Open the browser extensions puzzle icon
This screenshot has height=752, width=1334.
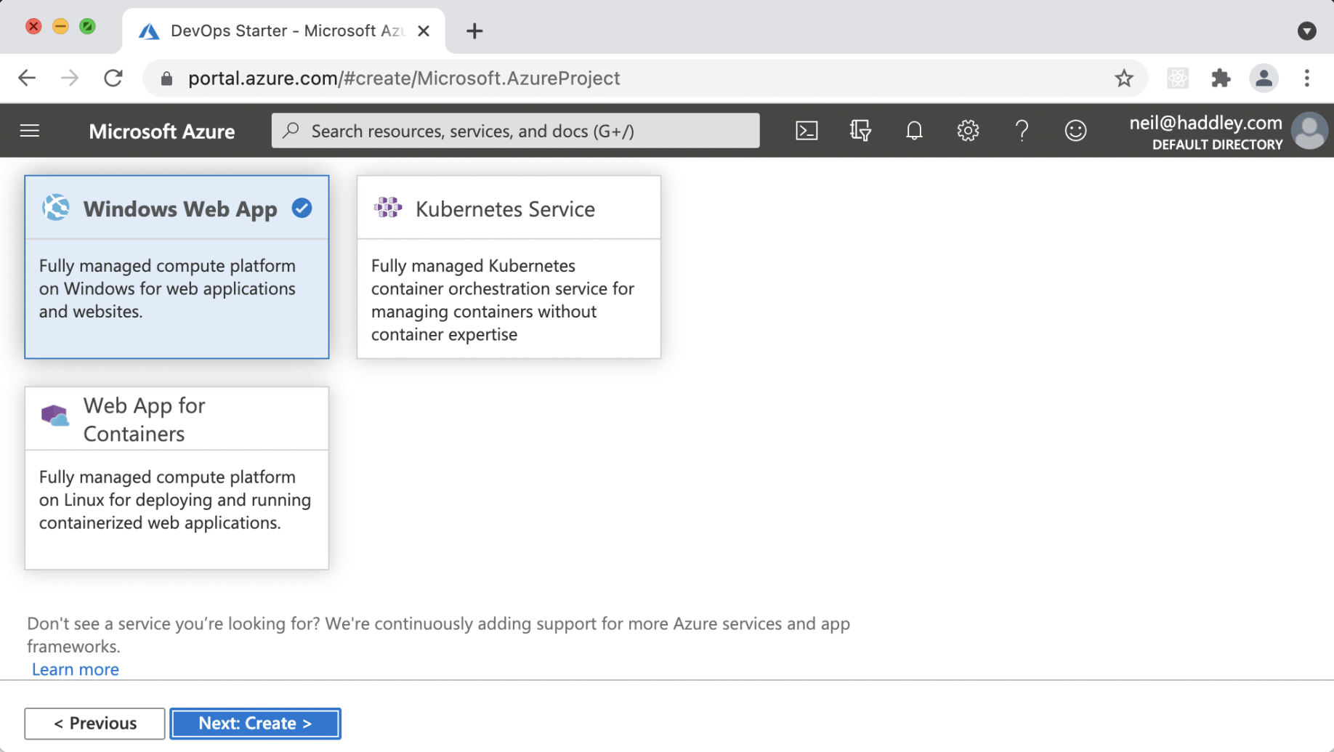click(1221, 78)
